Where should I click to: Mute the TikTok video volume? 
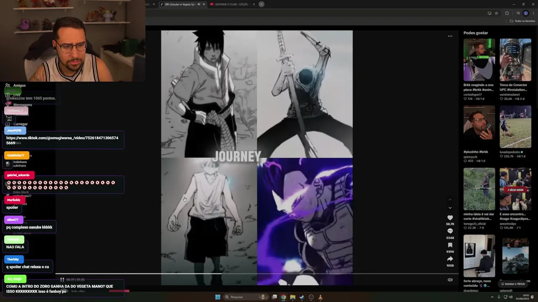pos(450,280)
